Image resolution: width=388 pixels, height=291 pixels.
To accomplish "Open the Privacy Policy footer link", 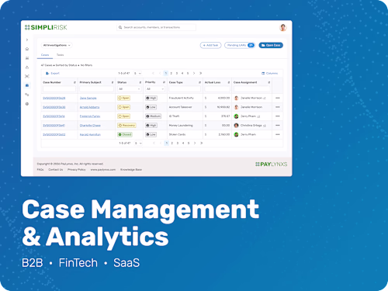I will [77, 170].
